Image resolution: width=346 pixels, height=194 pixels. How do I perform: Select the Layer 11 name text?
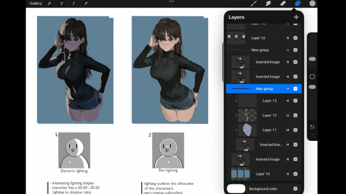tap(270, 130)
